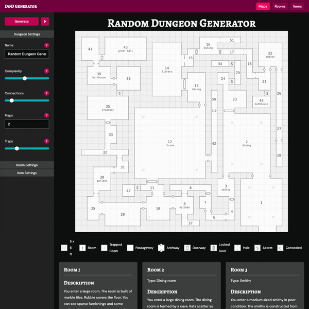Select room 16 dining on the map
This screenshot has height=309, width=309.
pos(208,46)
